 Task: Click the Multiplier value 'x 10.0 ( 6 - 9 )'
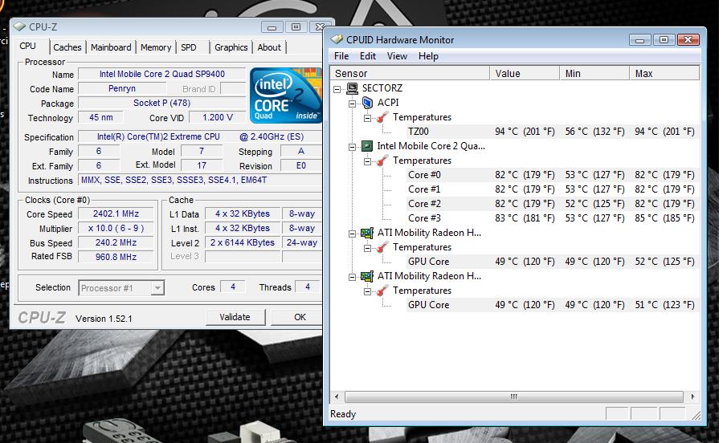coord(116,229)
